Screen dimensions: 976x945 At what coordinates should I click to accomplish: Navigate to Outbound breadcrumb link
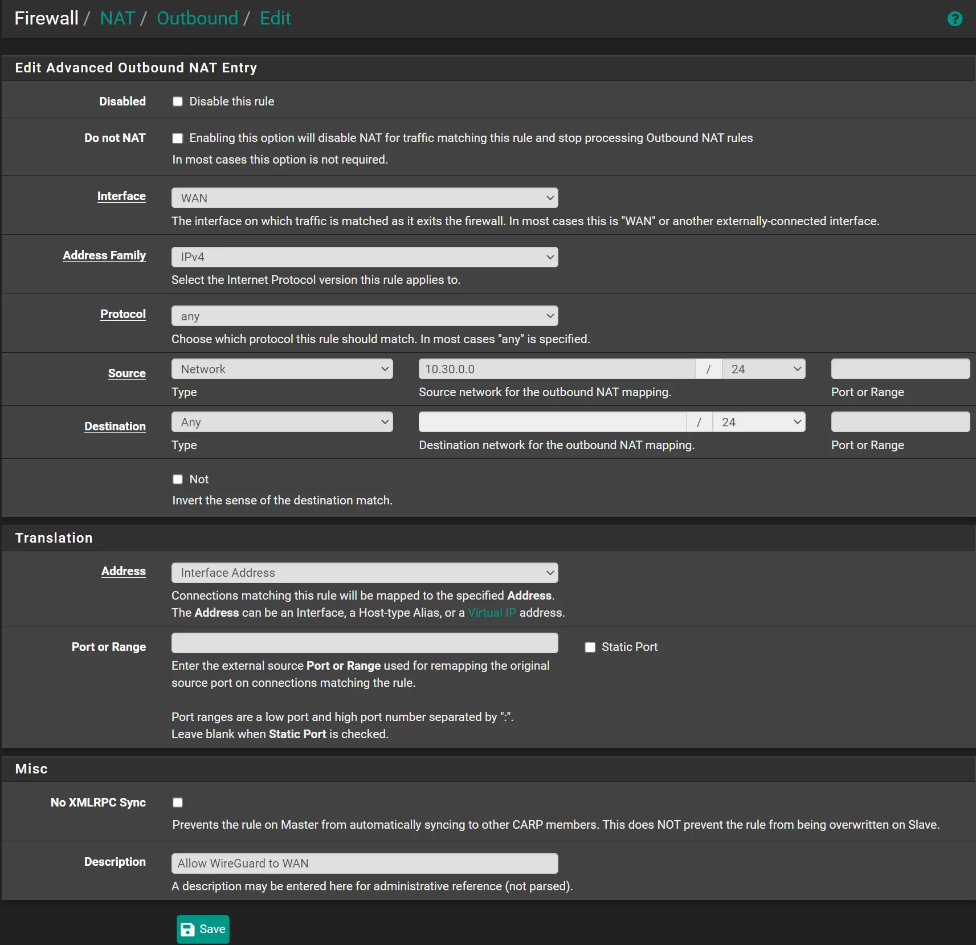tap(197, 18)
